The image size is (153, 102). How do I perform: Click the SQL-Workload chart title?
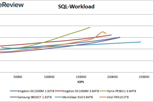click(76, 7)
